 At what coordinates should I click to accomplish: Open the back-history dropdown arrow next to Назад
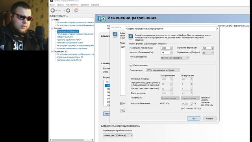tap(64, 11)
